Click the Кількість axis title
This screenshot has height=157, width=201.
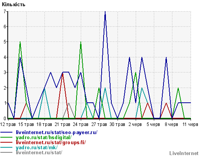pyautogui.click(x=14, y=5)
